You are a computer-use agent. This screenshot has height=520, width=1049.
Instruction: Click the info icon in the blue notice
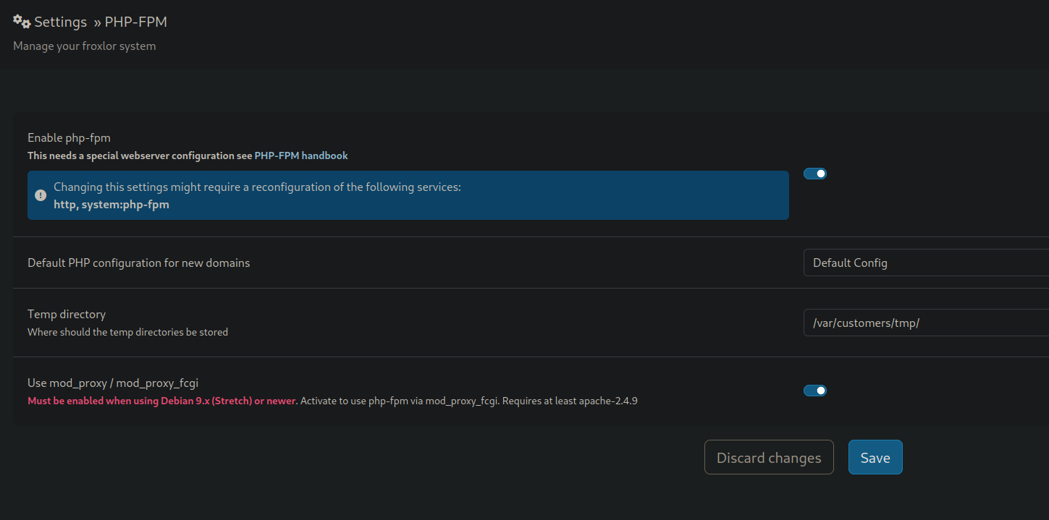point(41,195)
